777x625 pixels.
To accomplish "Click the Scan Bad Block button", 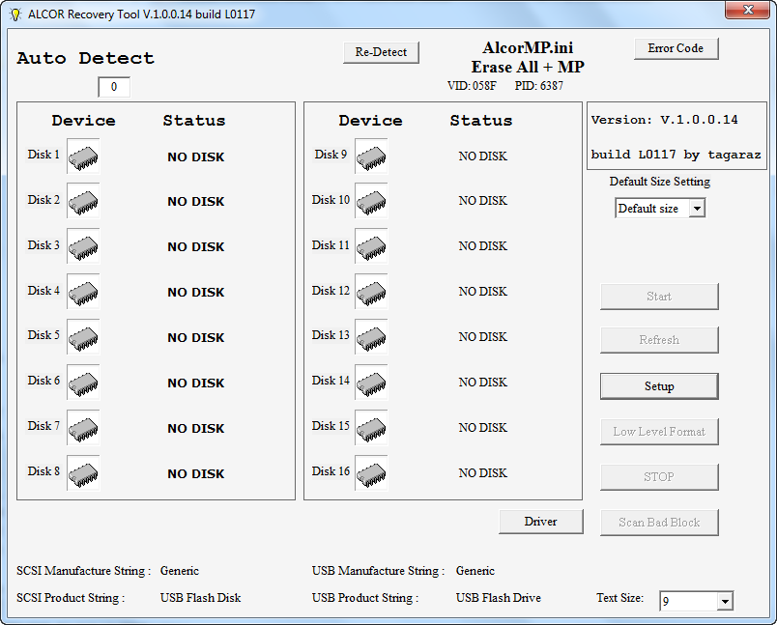I will click(659, 523).
